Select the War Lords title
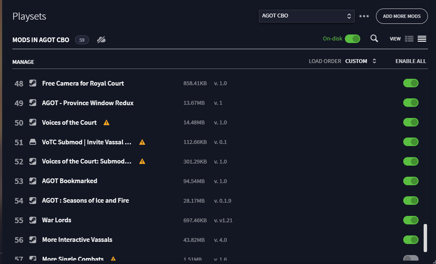The image size is (436, 264). pos(57,220)
